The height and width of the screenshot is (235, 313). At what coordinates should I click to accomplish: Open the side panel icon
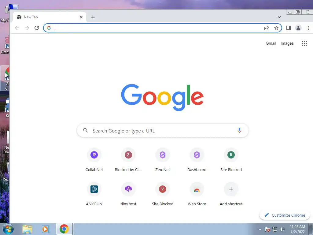(x=289, y=28)
